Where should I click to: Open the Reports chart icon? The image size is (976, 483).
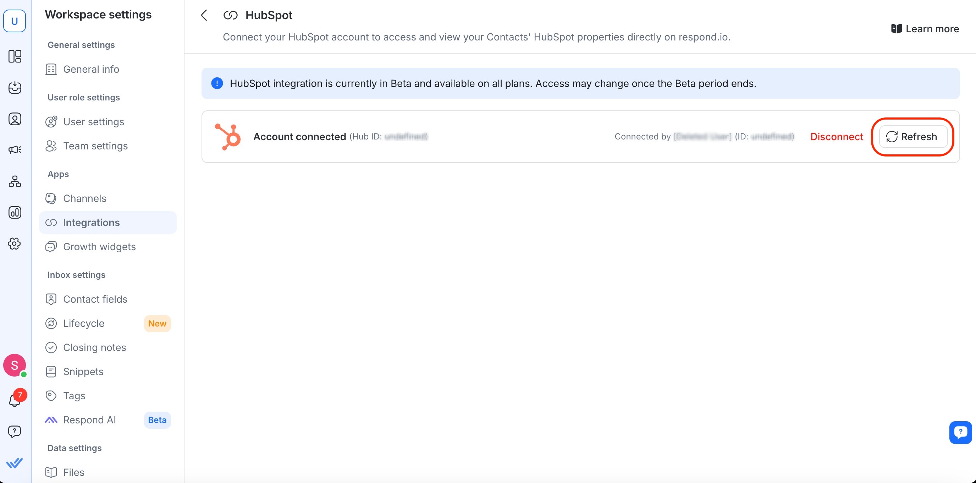15,212
